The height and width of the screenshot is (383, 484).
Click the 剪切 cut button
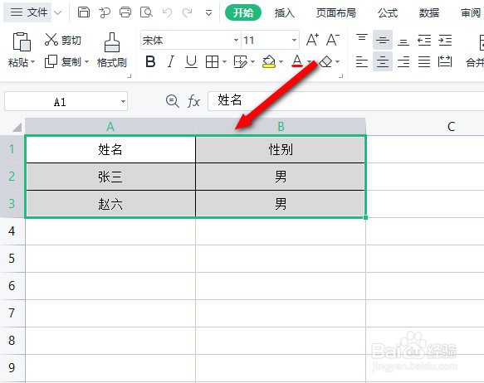click(x=62, y=40)
